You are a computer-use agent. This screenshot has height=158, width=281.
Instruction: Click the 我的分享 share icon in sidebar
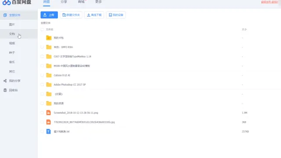point(5,81)
